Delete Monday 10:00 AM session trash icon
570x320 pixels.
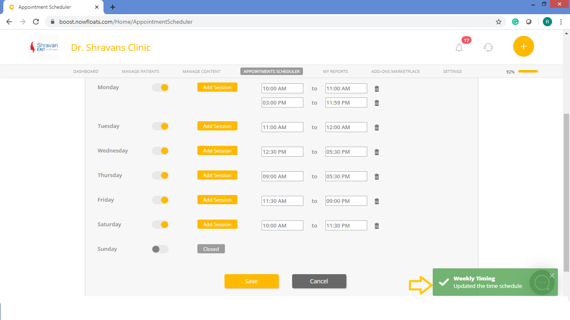377,89
